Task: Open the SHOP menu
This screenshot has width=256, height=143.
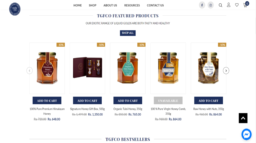Action: 93,5
